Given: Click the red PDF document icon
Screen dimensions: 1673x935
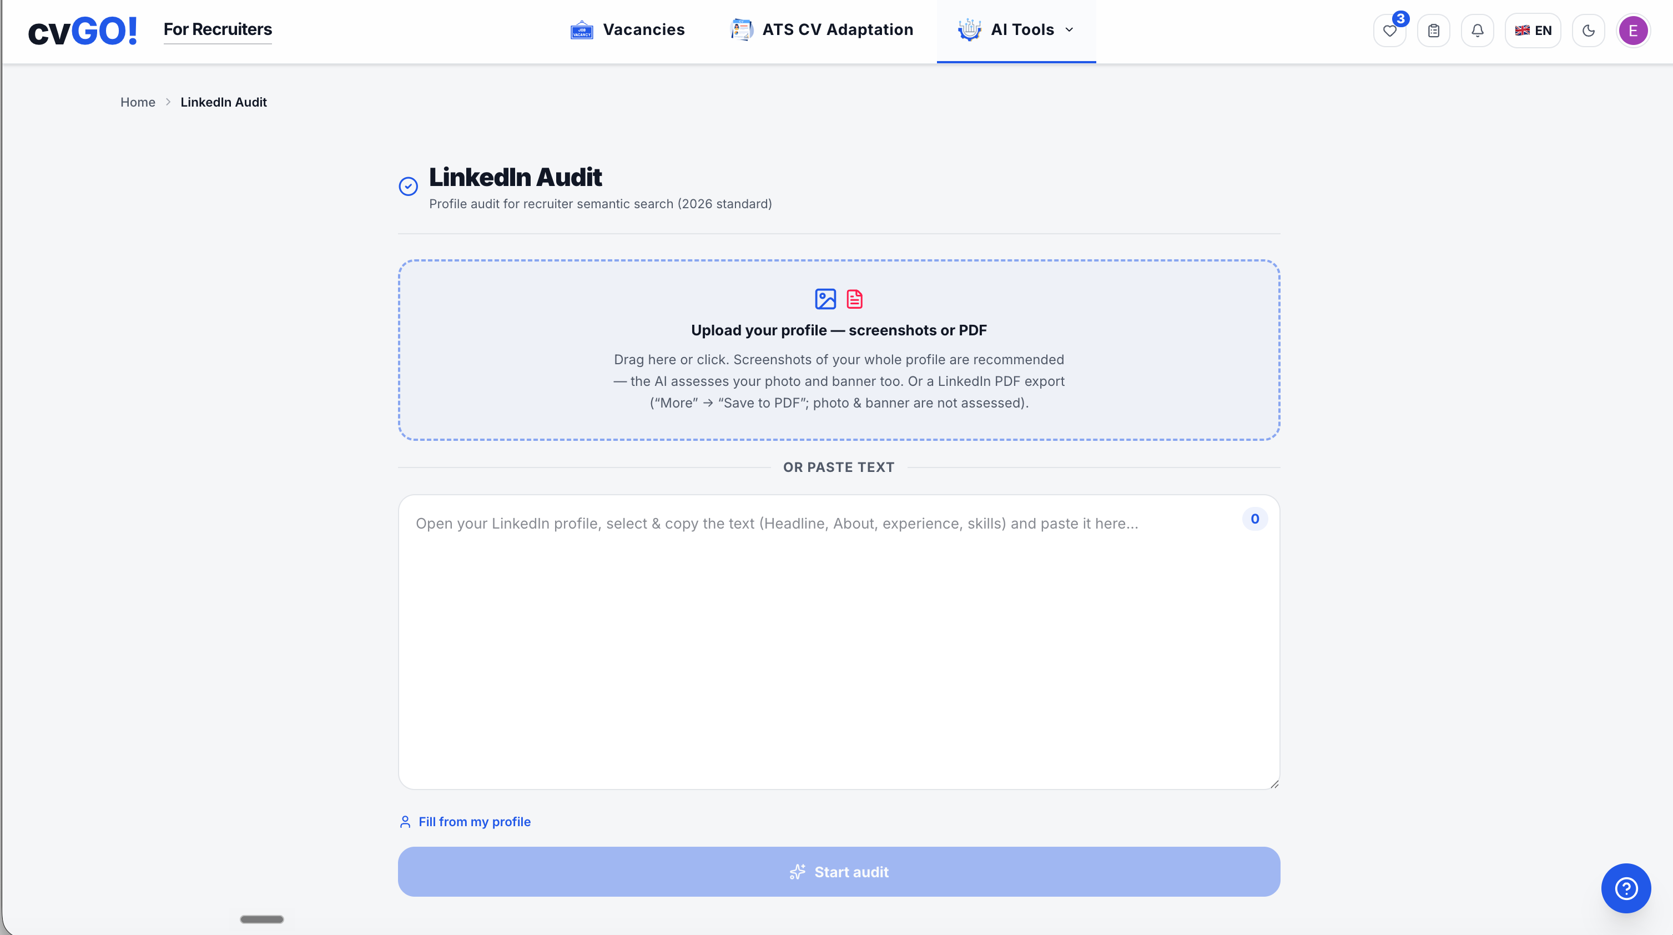Looking at the screenshot, I should (x=855, y=299).
